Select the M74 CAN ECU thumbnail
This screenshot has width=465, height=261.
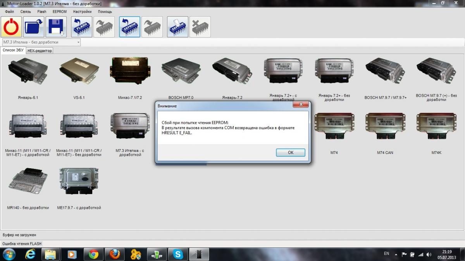click(385, 126)
